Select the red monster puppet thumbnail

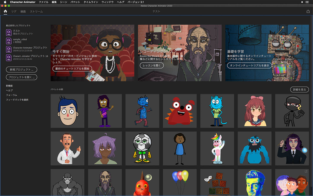coord(179,111)
